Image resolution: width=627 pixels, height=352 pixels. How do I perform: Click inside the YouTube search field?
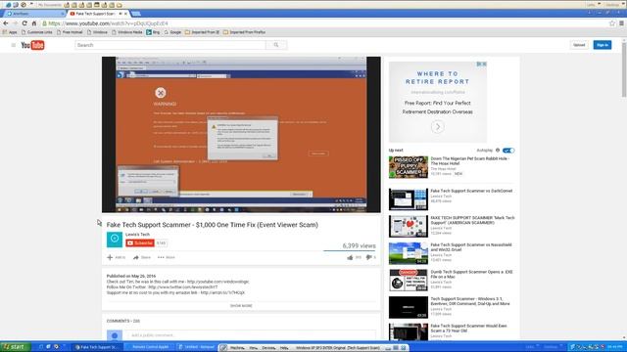(170, 45)
